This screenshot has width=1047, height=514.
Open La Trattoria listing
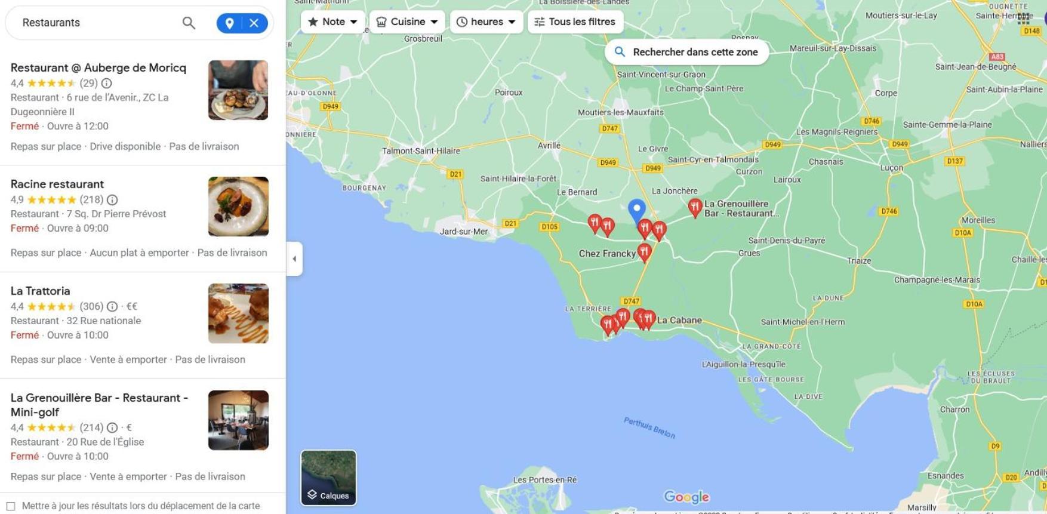40,291
